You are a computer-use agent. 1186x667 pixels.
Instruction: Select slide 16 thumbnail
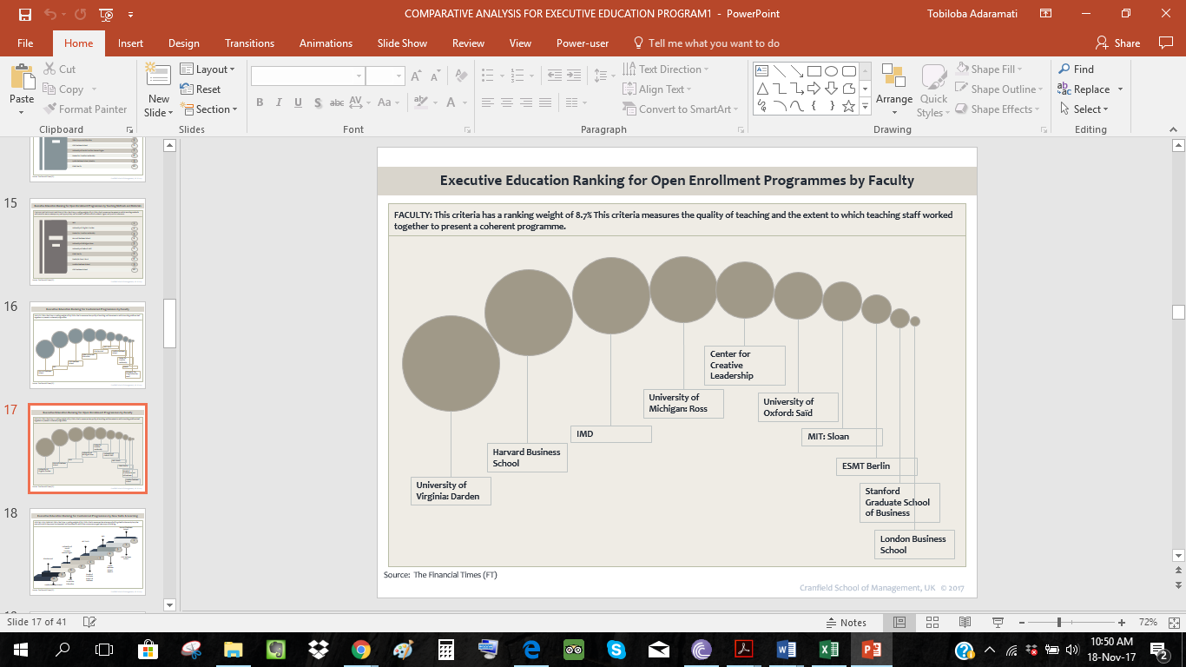[x=88, y=345]
